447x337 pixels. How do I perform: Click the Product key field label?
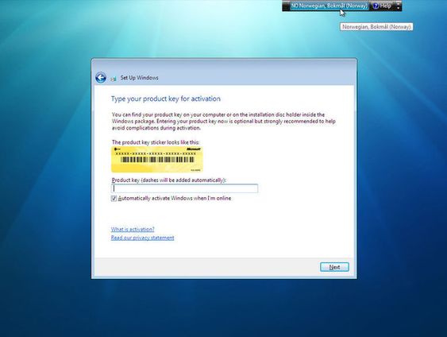pyautogui.click(x=169, y=180)
